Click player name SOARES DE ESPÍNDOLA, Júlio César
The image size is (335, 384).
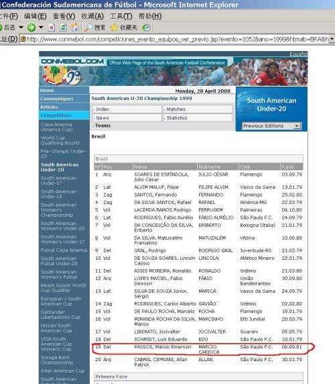click(161, 177)
